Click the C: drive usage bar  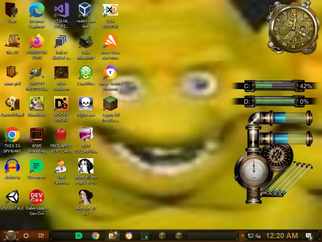pyautogui.click(x=275, y=86)
